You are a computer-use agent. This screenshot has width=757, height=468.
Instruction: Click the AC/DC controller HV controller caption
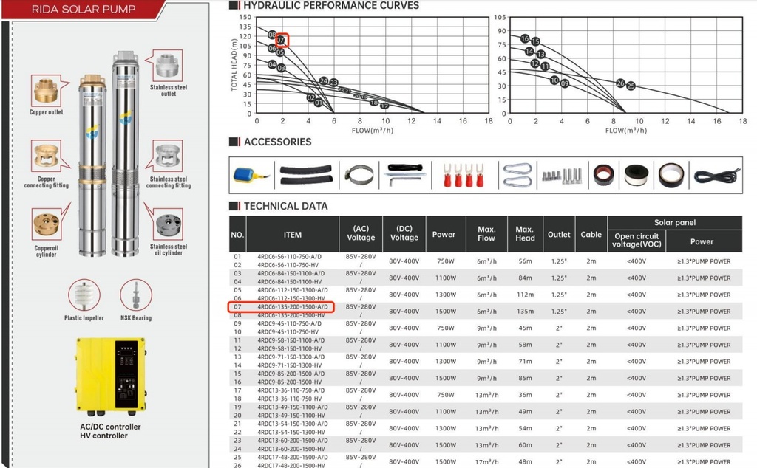point(111,431)
